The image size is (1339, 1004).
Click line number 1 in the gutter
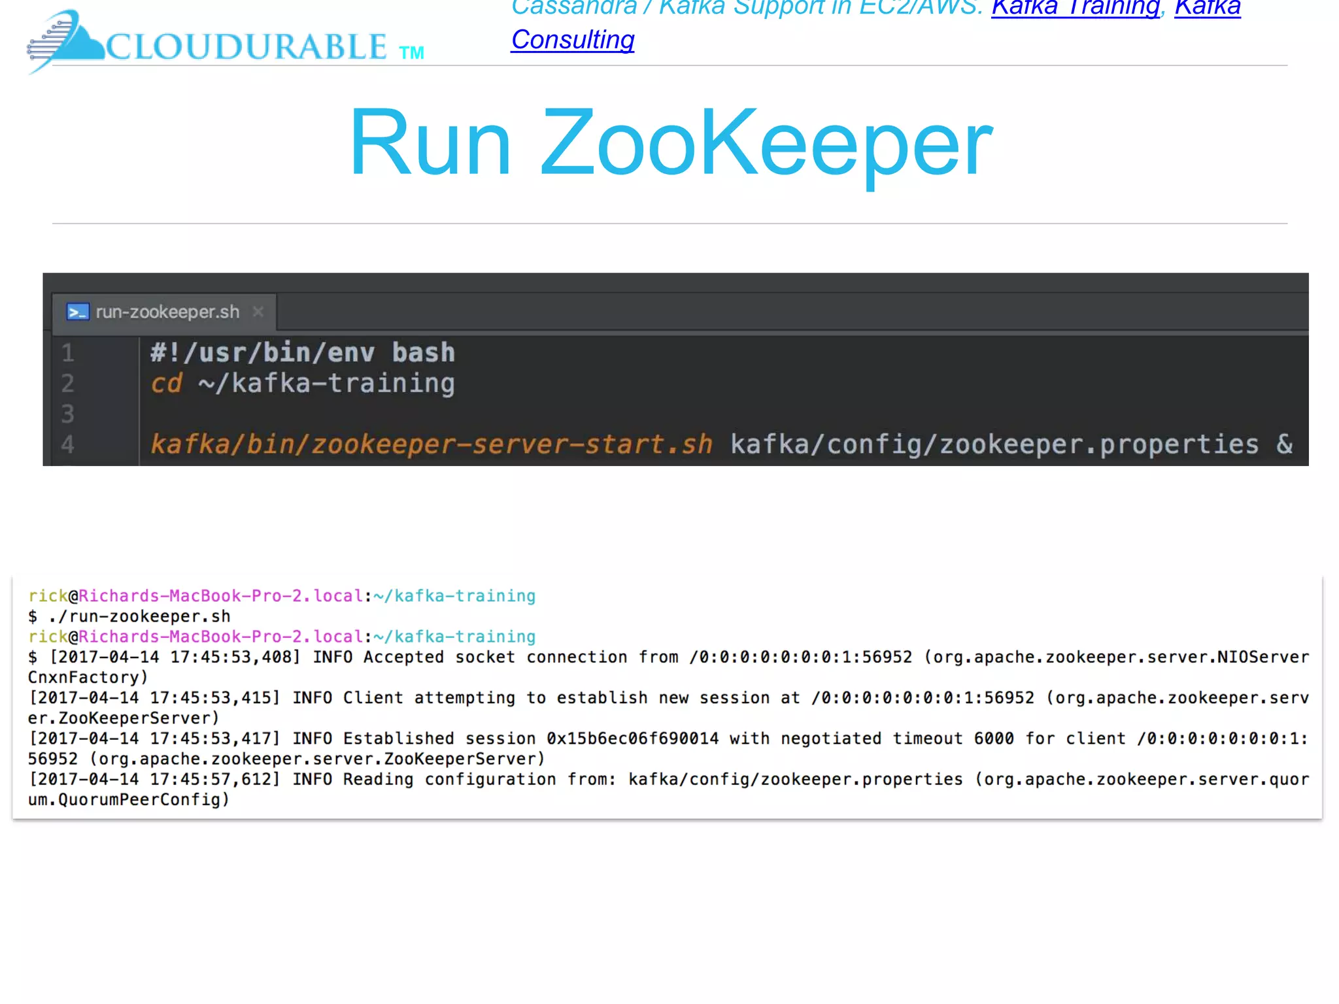(x=68, y=354)
